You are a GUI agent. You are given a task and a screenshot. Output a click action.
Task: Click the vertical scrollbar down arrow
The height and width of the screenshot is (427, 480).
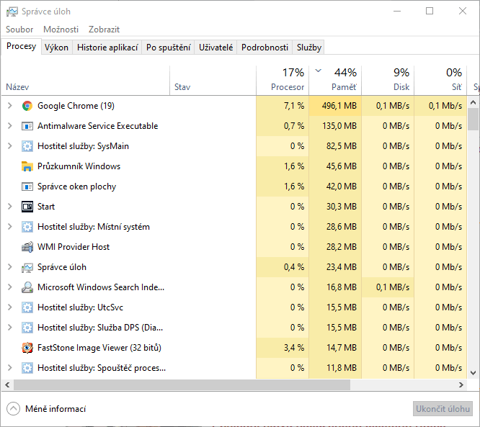pos(474,373)
